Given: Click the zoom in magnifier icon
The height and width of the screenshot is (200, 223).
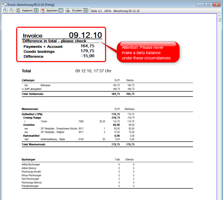Looking at the screenshot, I should point(6,11).
